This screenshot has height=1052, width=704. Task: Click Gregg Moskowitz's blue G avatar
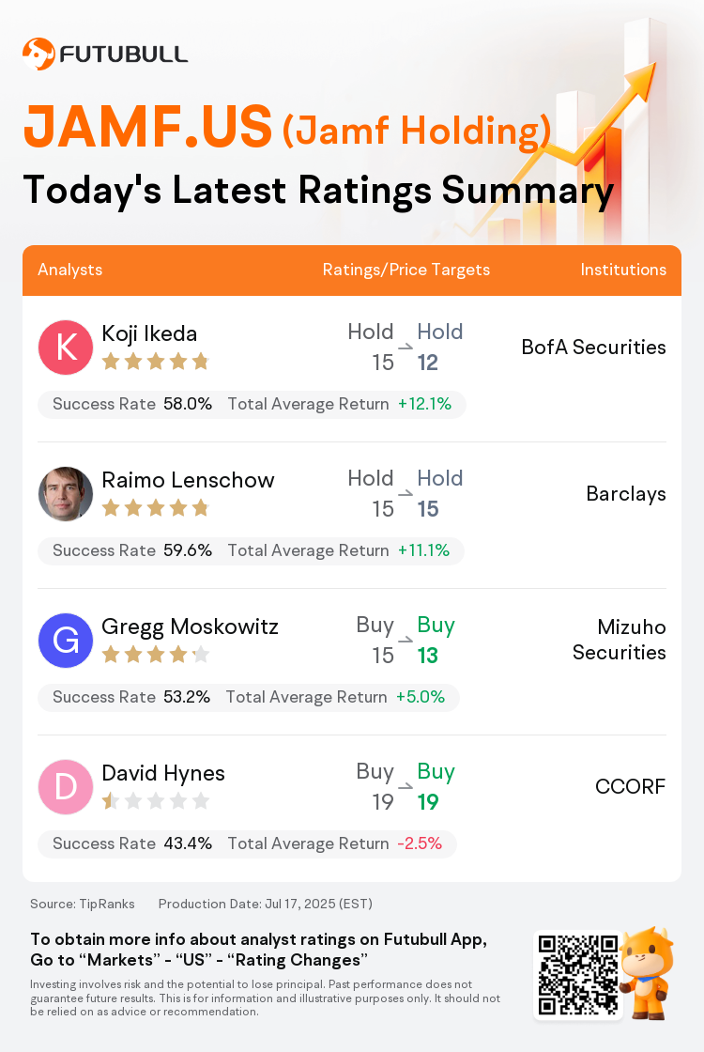[x=66, y=640]
